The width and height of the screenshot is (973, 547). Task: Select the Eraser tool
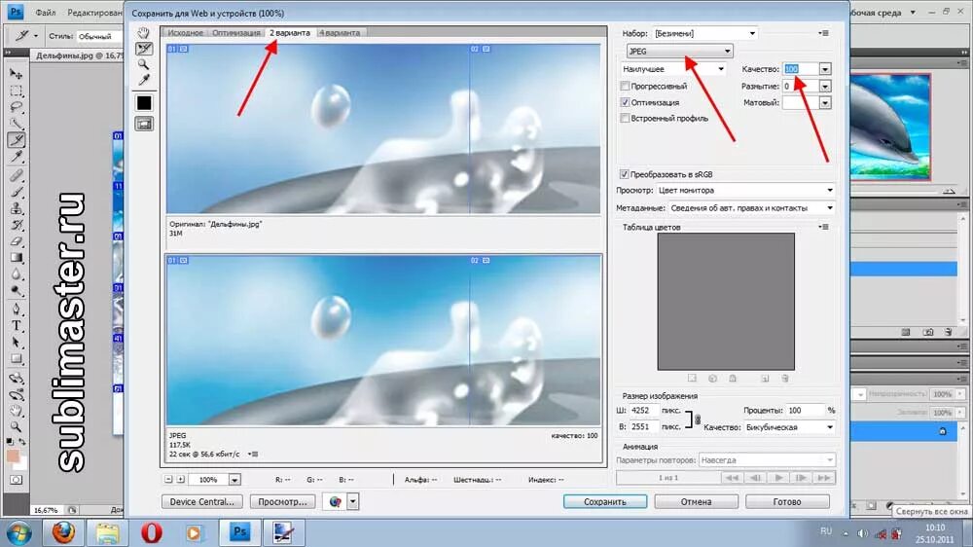17,241
